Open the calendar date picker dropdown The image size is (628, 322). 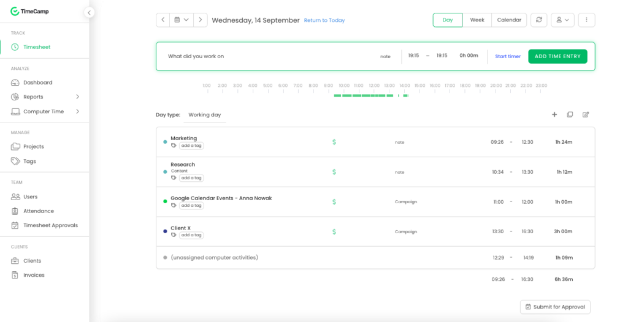[x=182, y=20]
